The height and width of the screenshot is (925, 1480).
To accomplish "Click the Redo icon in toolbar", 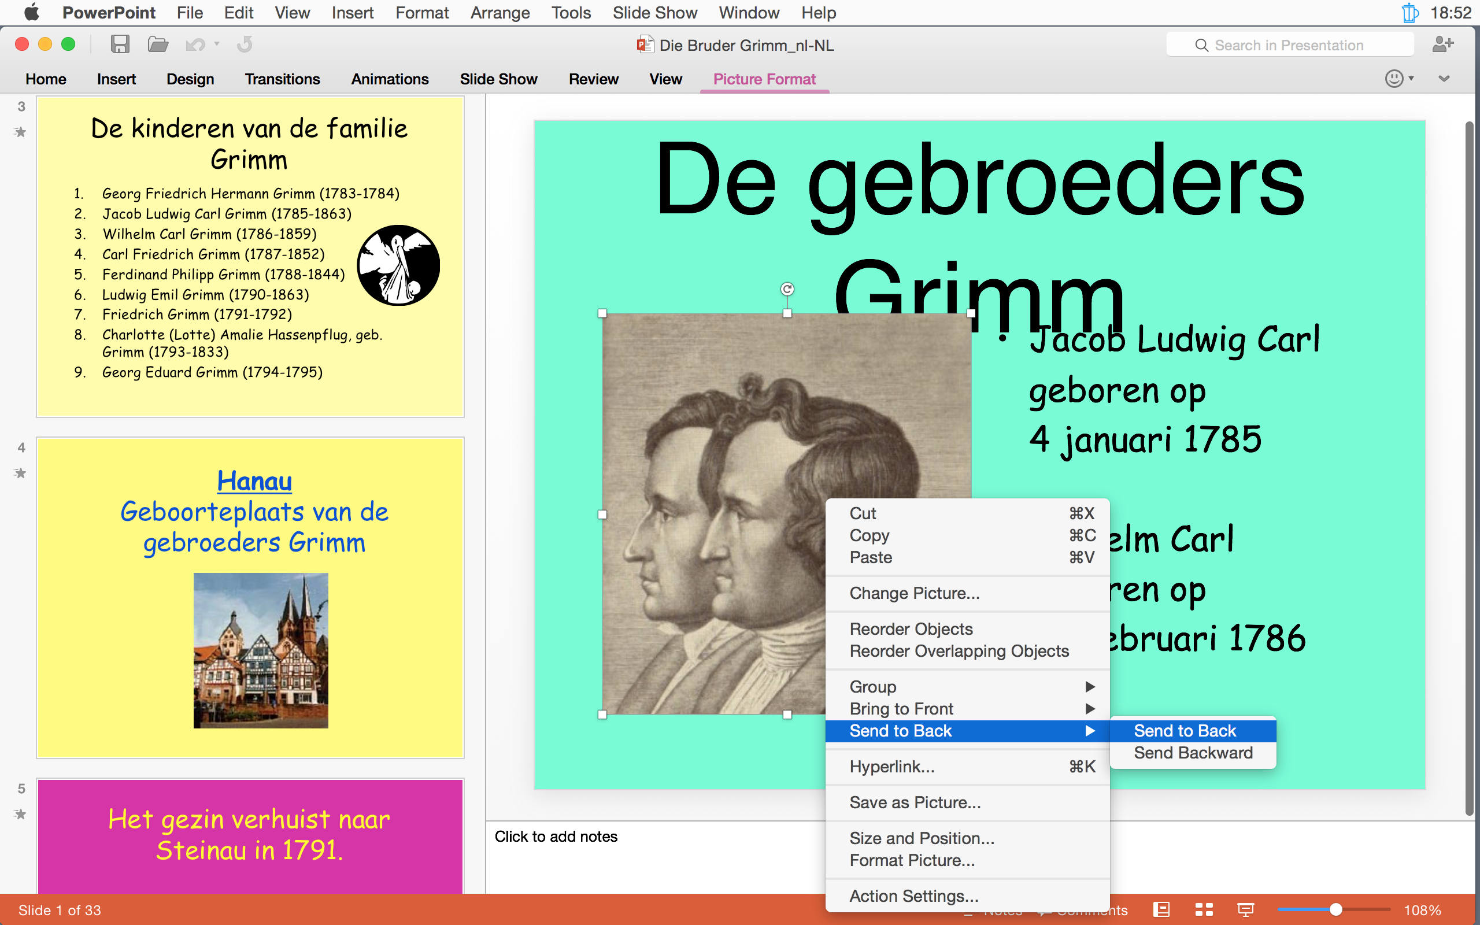I will pos(245,45).
